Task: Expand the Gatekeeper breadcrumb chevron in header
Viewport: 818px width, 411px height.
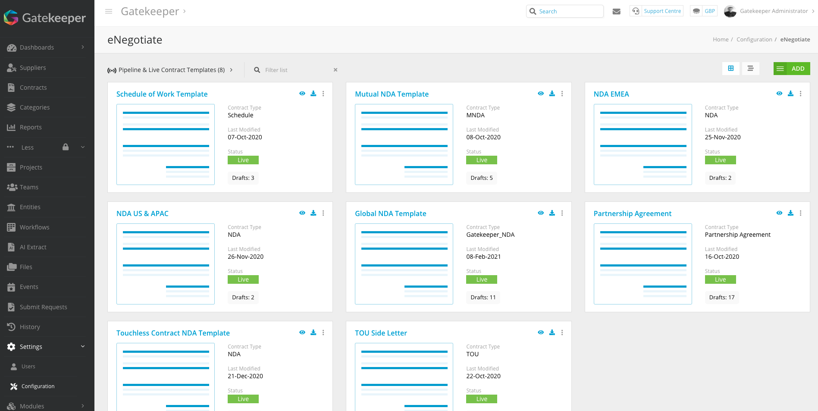Action: (185, 11)
